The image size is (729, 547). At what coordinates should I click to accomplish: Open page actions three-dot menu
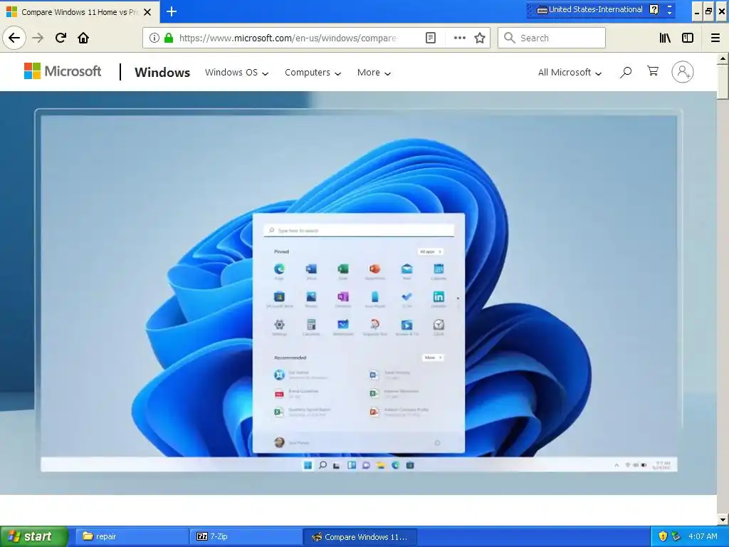(x=459, y=38)
